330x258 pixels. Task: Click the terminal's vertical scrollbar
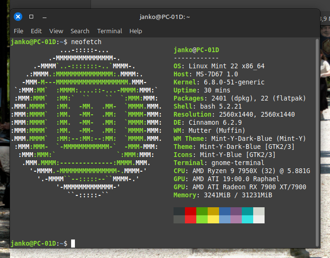[x=317, y=142]
